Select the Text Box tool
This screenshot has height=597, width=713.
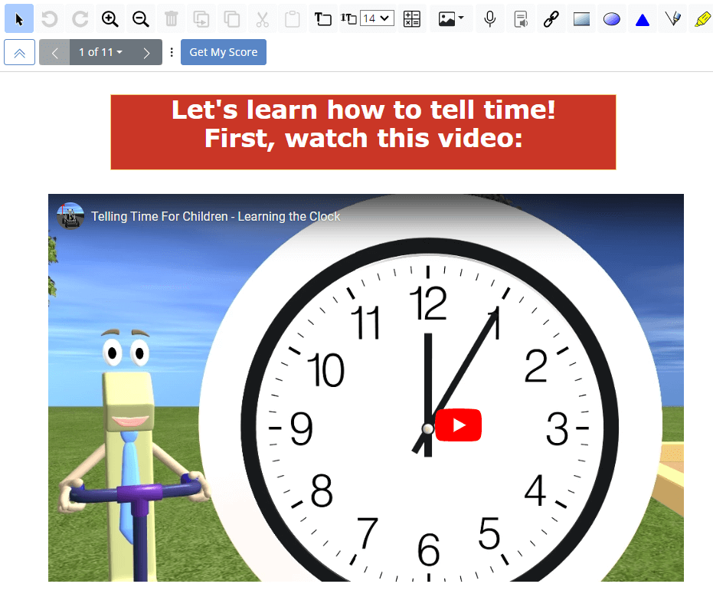point(323,18)
